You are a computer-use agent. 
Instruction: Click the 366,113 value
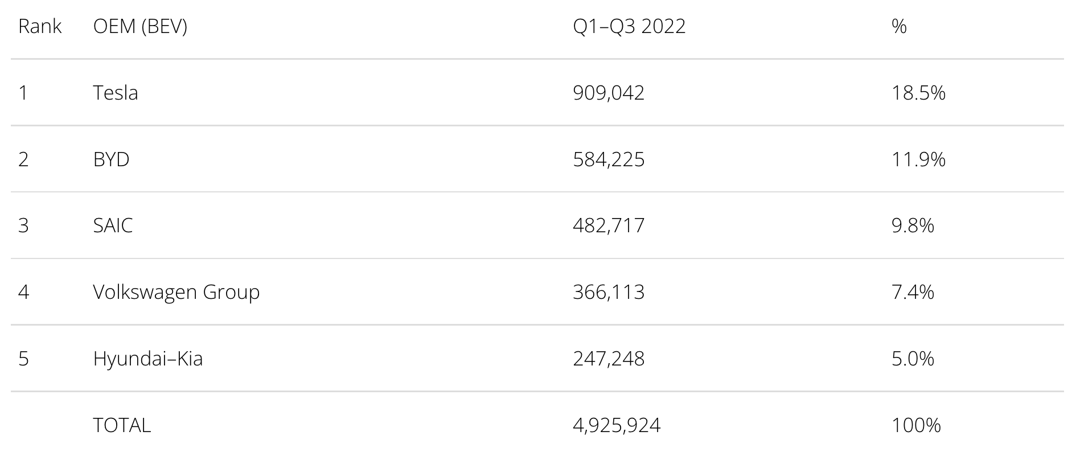[x=609, y=293]
